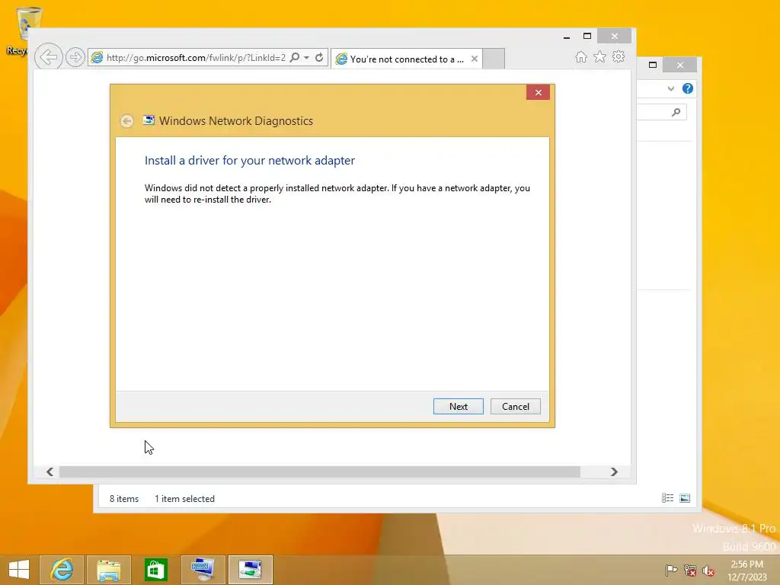Click "8 items" in Explorer status bar
The image size is (780, 585).
pos(124,498)
